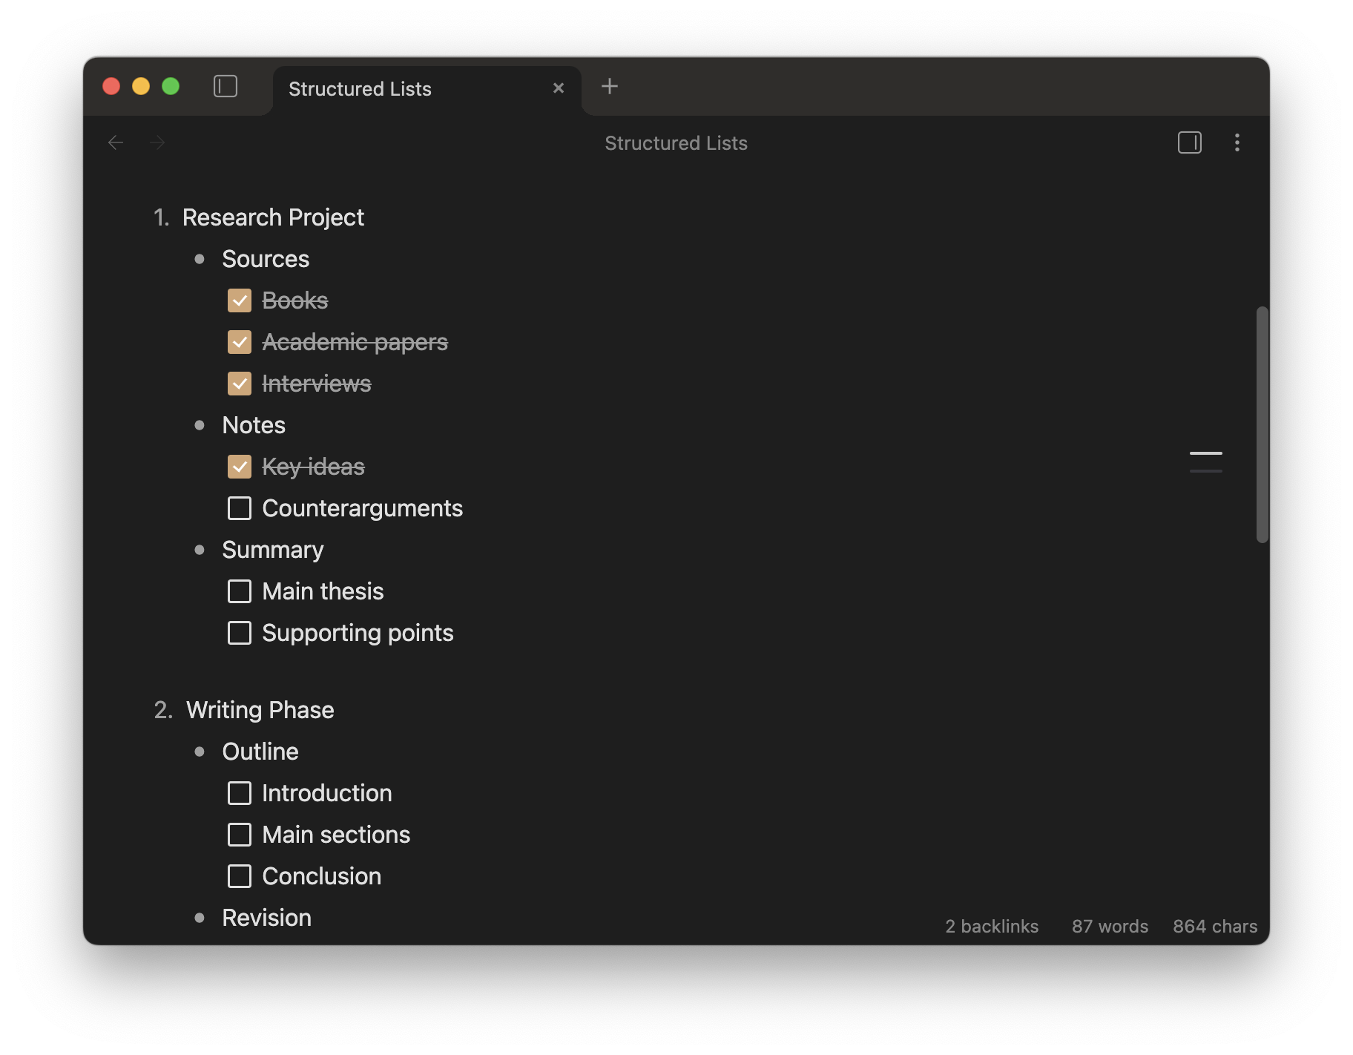Uncheck the Academic papers checkbox

(x=239, y=342)
